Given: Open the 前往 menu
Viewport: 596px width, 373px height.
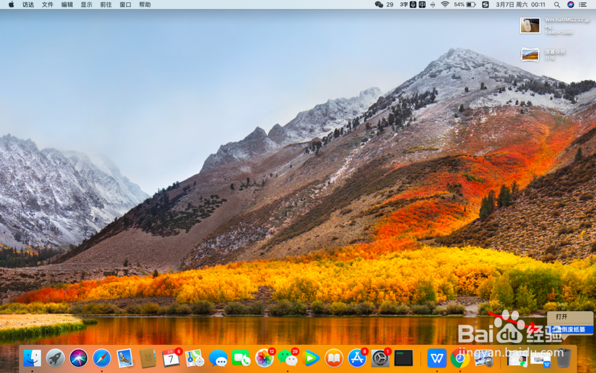Looking at the screenshot, I should [105, 5].
